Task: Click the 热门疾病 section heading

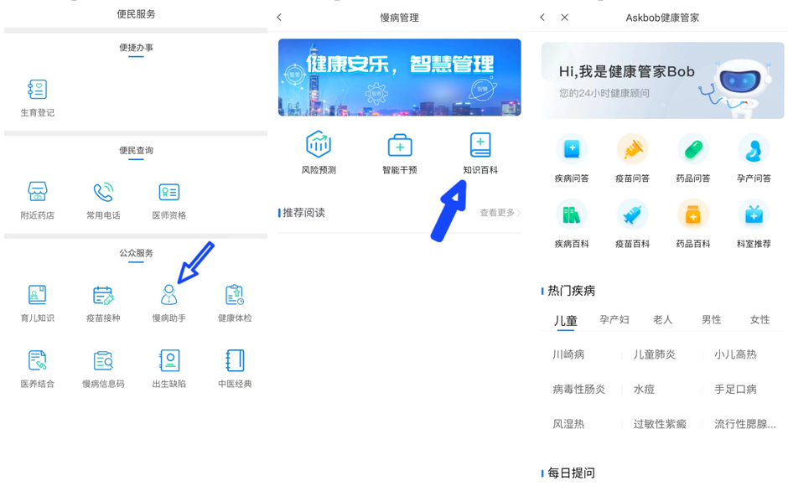Action: tap(571, 291)
